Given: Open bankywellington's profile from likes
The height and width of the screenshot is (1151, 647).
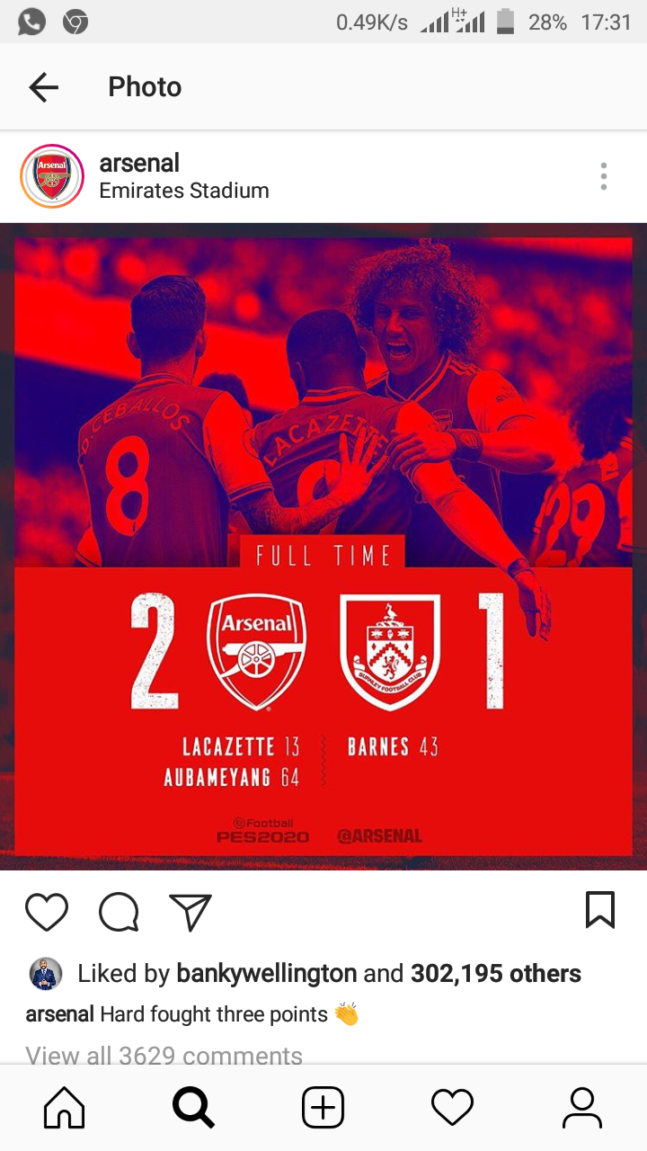Looking at the screenshot, I should coord(267,974).
